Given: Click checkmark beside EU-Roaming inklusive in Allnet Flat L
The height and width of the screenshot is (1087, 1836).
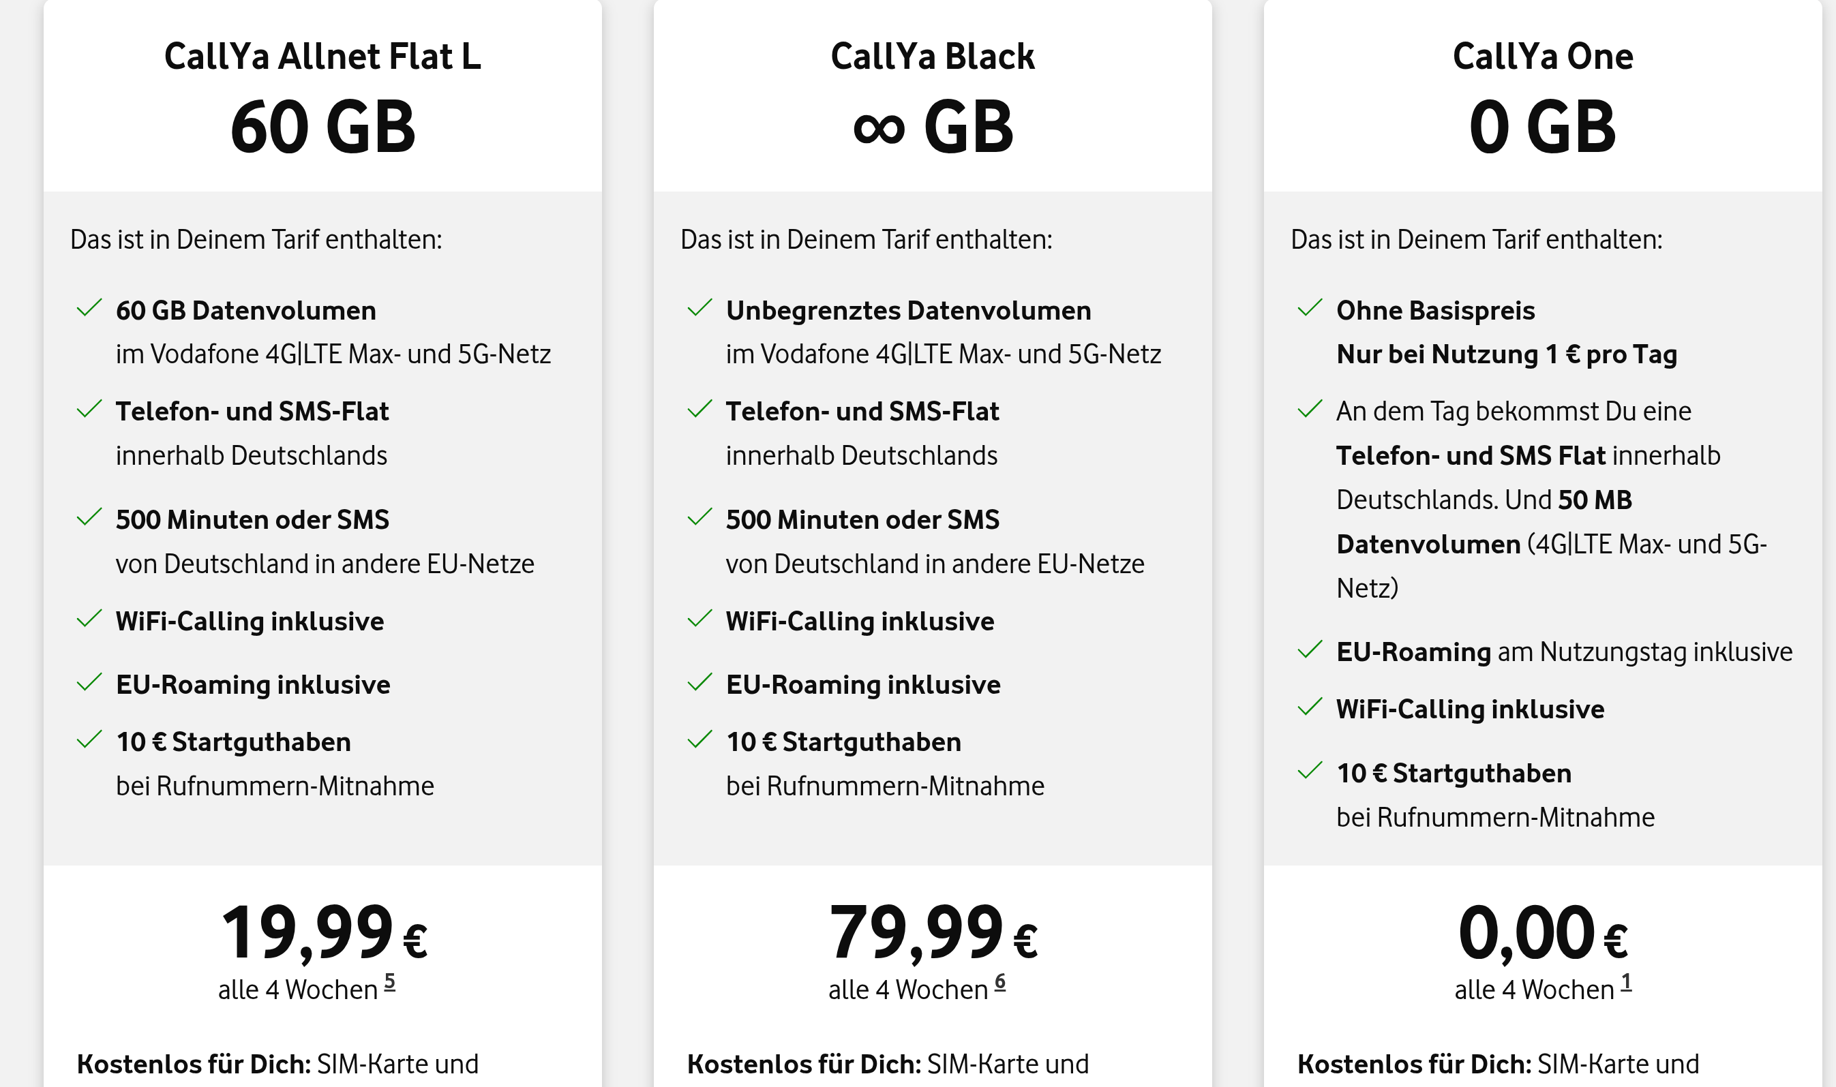Looking at the screenshot, I should 89,683.
